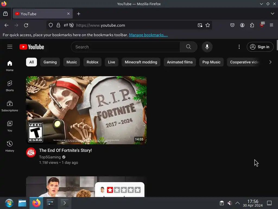Select the Animated films chip
The height and width of the screenshot is (209, 278).
[x=180, y=62]
